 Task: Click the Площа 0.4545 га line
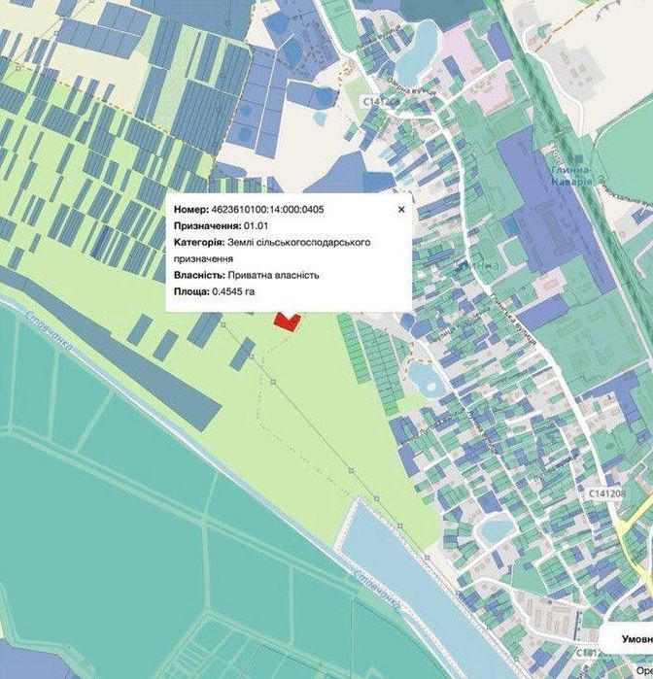click(214, 291)
